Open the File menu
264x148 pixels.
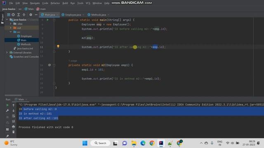(x=11, y=3)
